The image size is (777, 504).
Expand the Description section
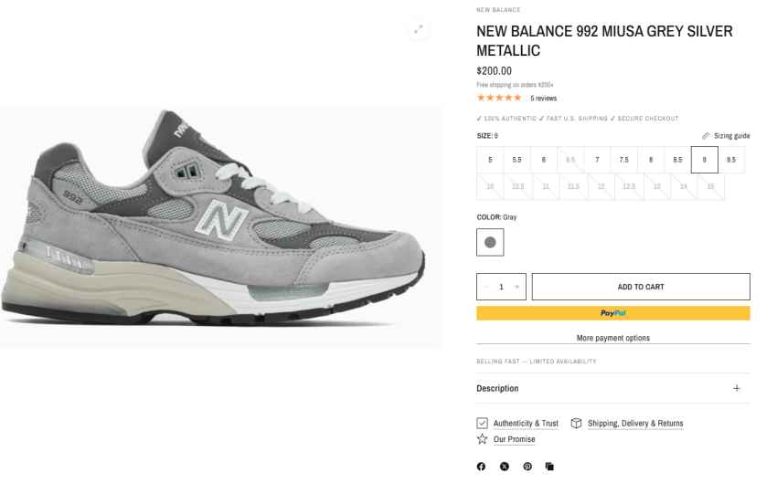click(613, 388)
